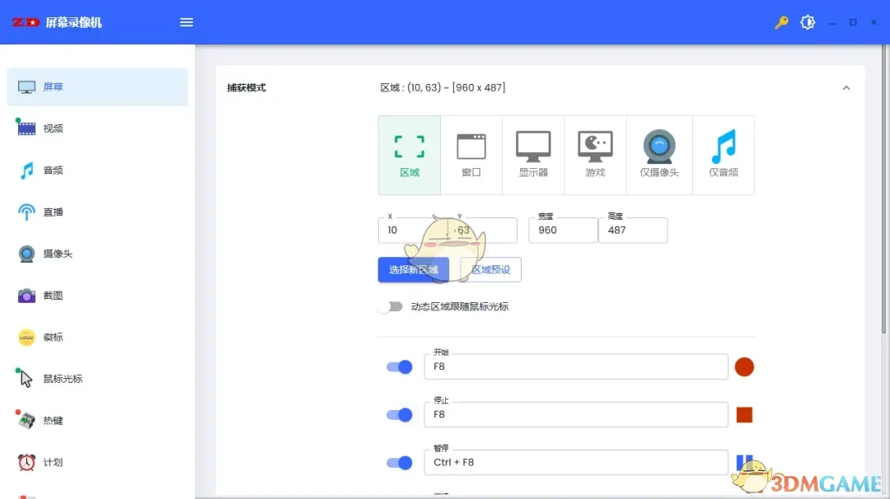Click the Select New Region (选择新区域) button
This screenshot has width=890, height=499.
(414, 269)
